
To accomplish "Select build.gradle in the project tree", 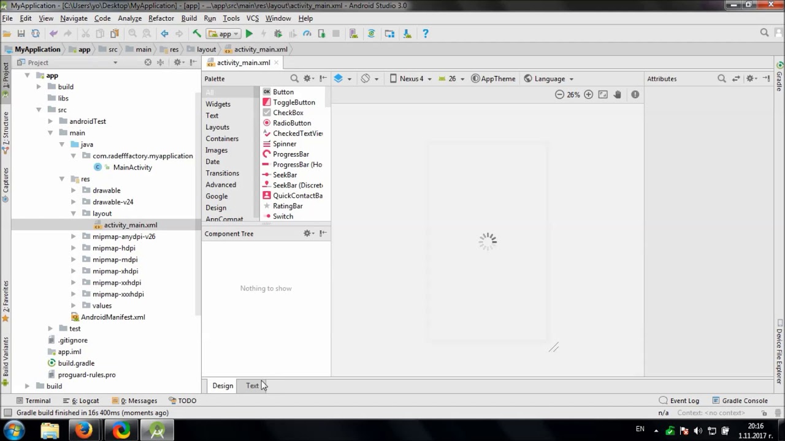I will (x=76, y=363).
